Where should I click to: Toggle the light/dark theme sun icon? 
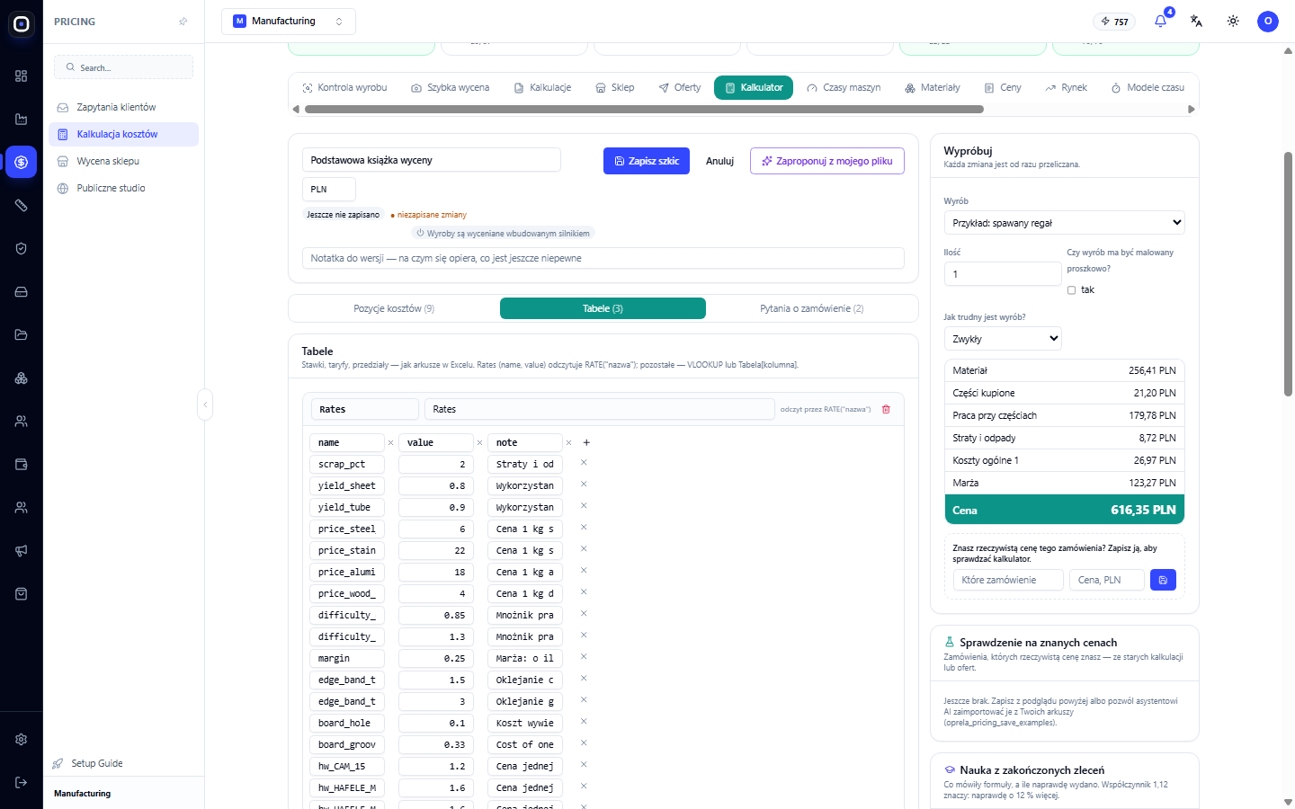[1233, 21]
